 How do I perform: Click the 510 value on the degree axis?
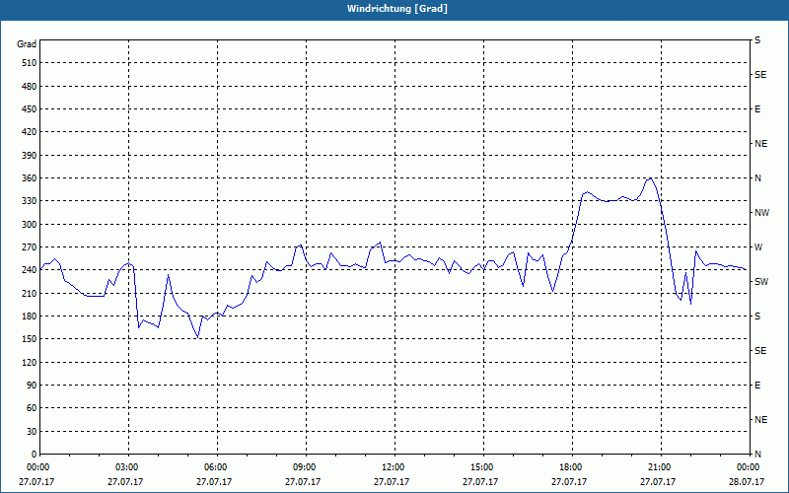click(29, 63)
